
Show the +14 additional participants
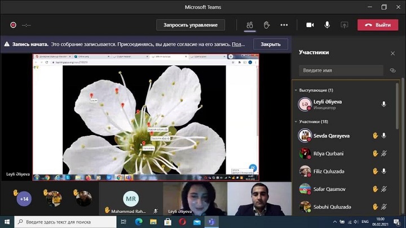click(24, 199)
